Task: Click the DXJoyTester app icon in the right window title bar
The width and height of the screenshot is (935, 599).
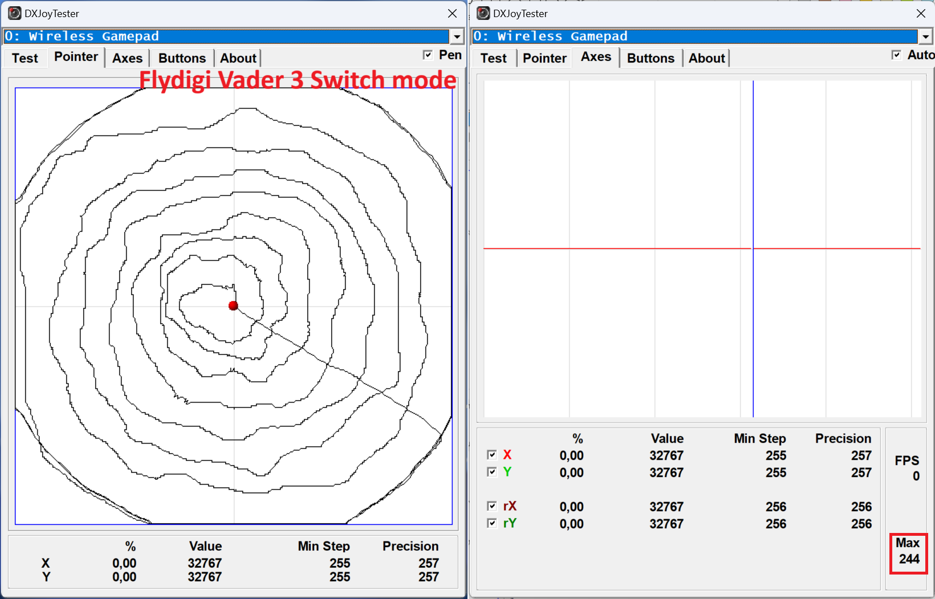Action: click(483, 13)
